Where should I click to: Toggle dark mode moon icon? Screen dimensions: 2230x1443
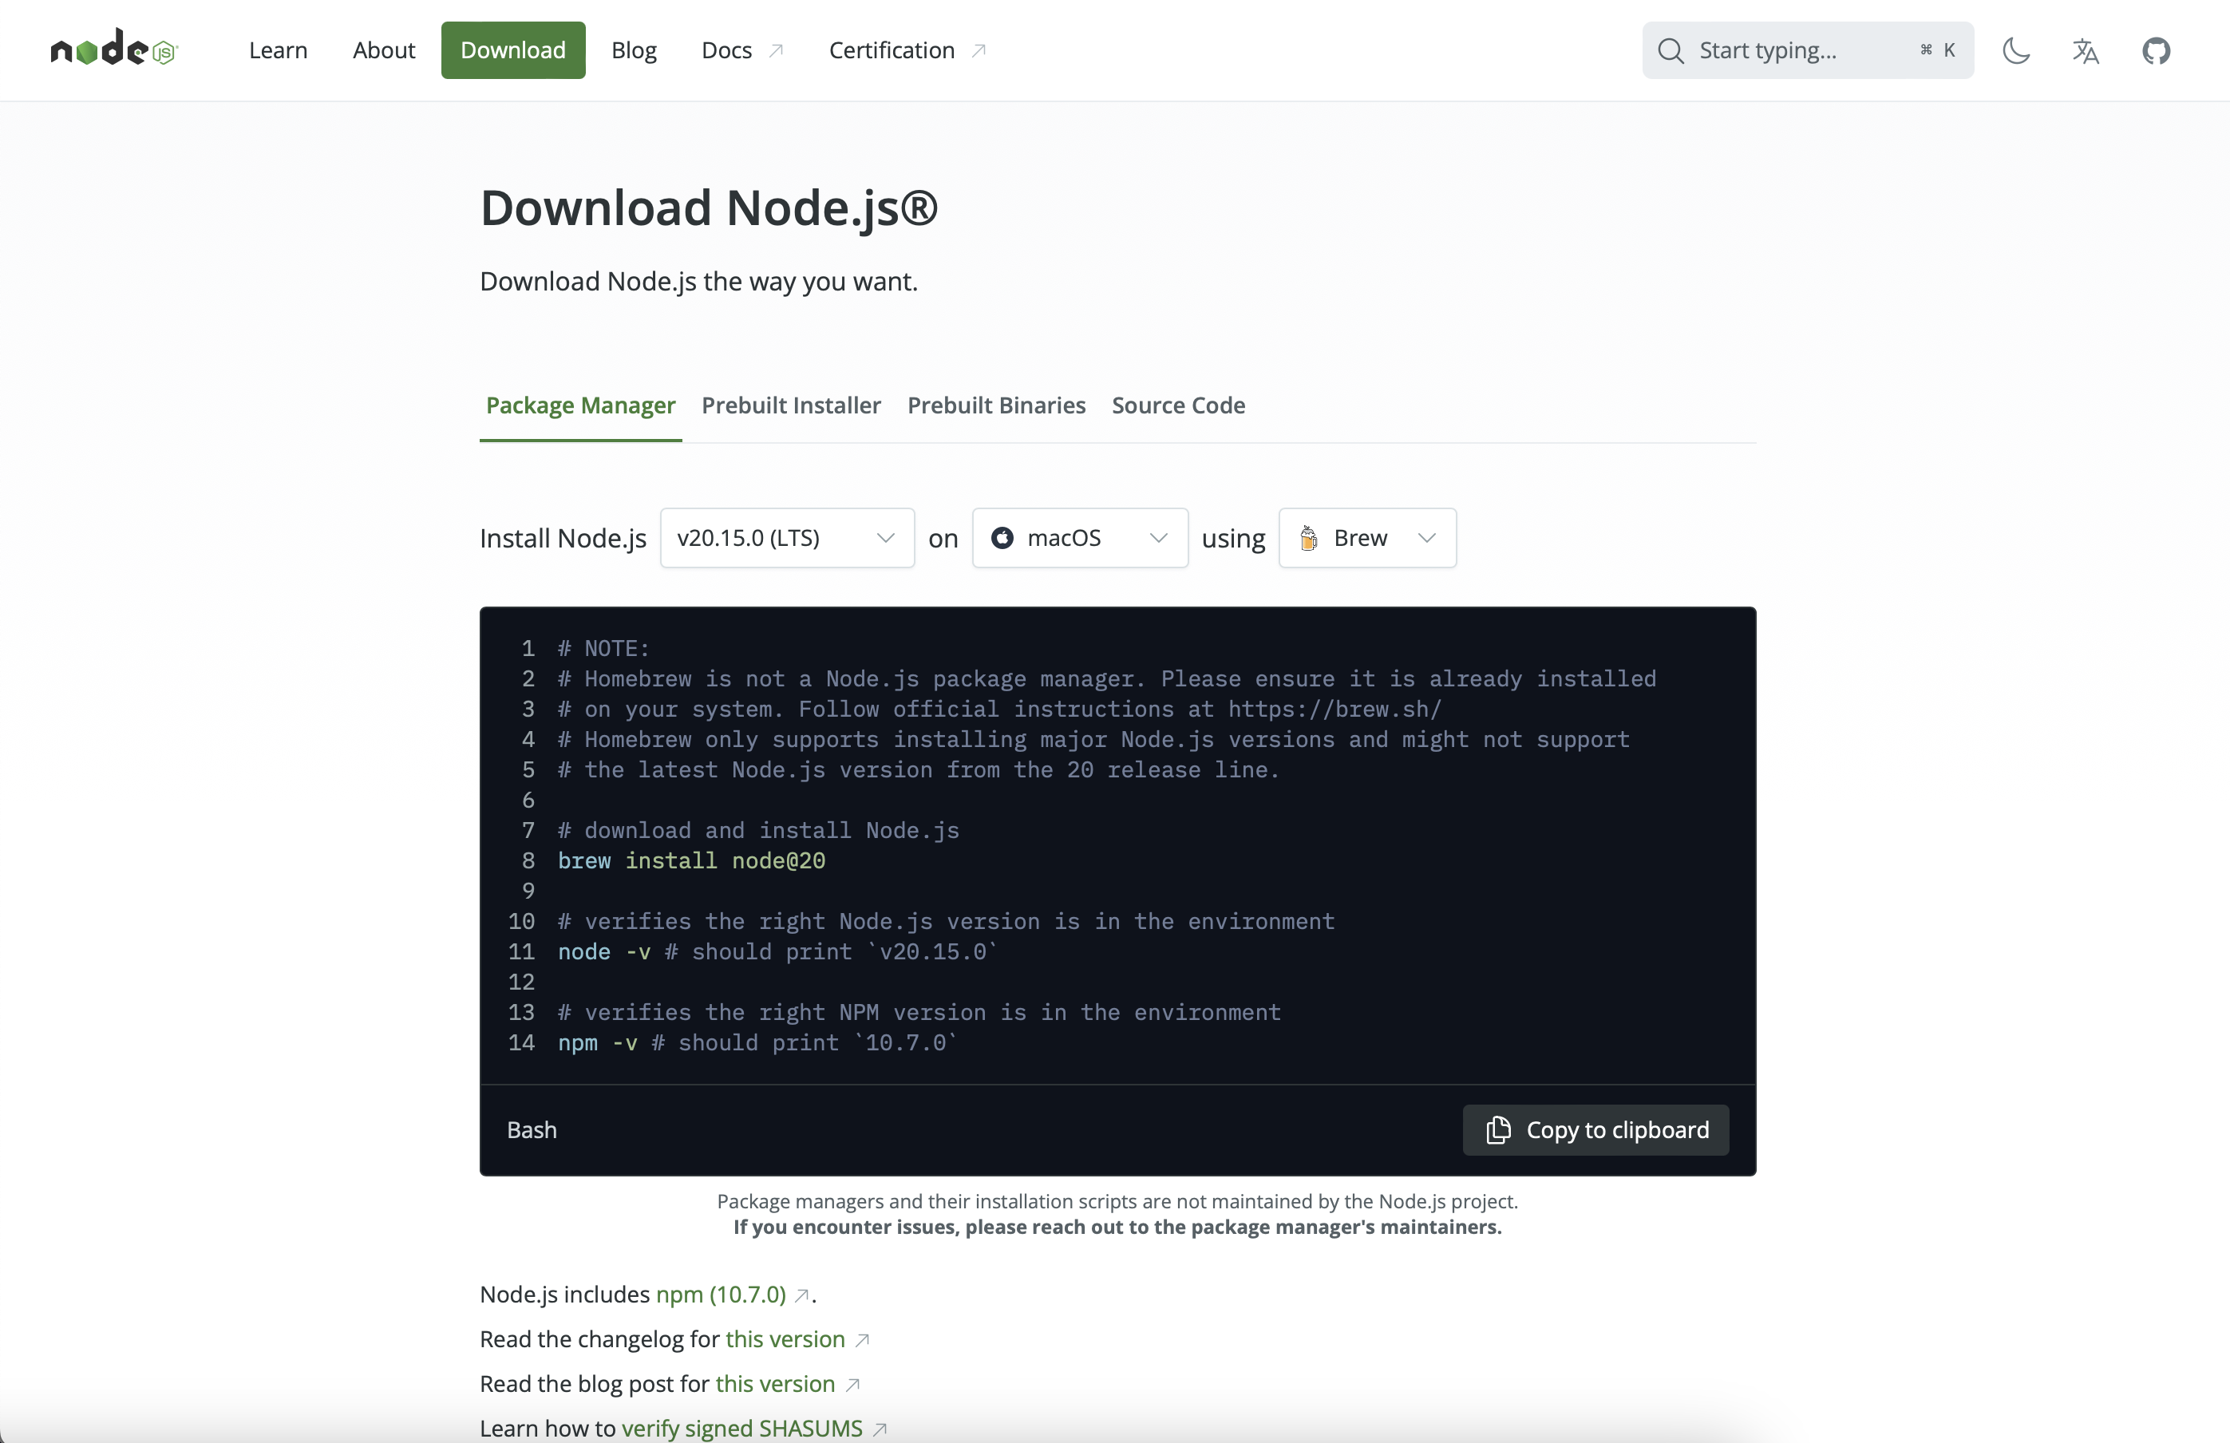(x=2015, y=50)
